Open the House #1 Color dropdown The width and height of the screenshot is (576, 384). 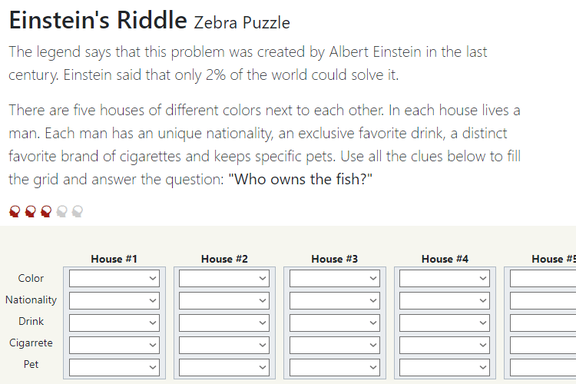click(114, 278)
